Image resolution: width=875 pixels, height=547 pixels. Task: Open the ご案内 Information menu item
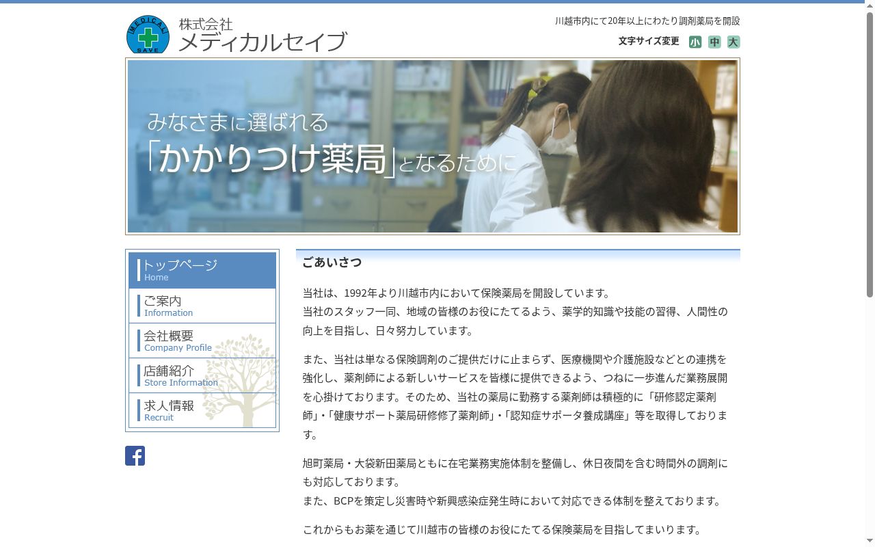click(x=202, y=306)
